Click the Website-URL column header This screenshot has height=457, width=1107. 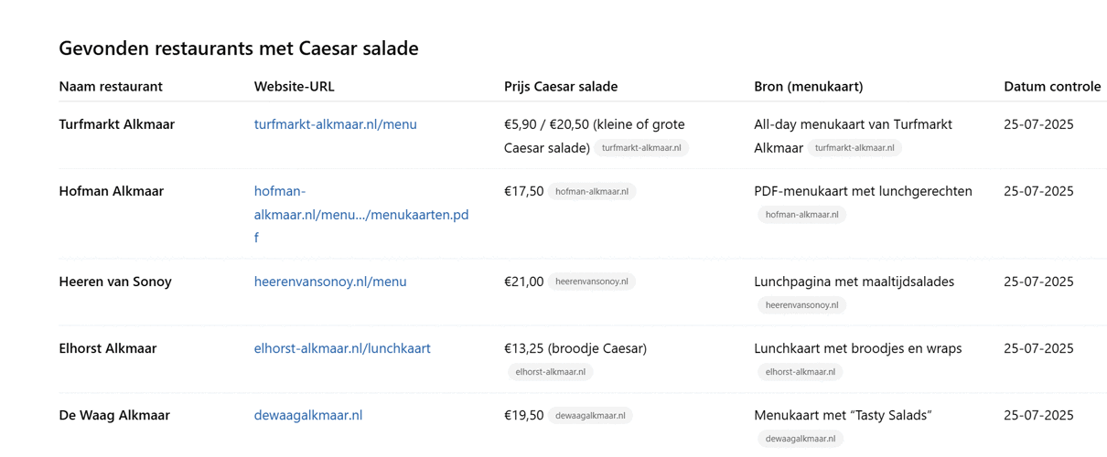[x=295, y=87]
